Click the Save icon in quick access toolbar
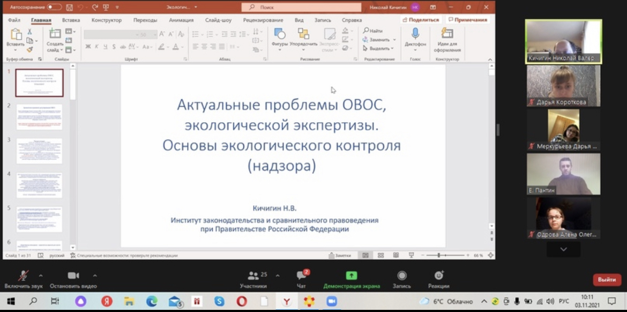The width and height of the screenshot is (627, 312). (70, 7)
